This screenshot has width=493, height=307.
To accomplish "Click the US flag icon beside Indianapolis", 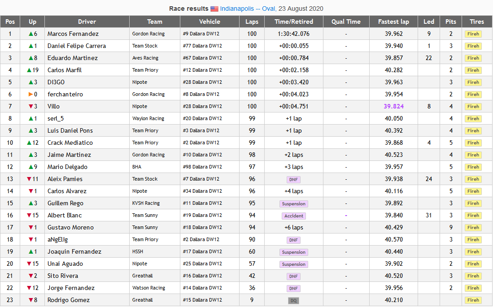I will pyautogui.click(x=214, y=9).
